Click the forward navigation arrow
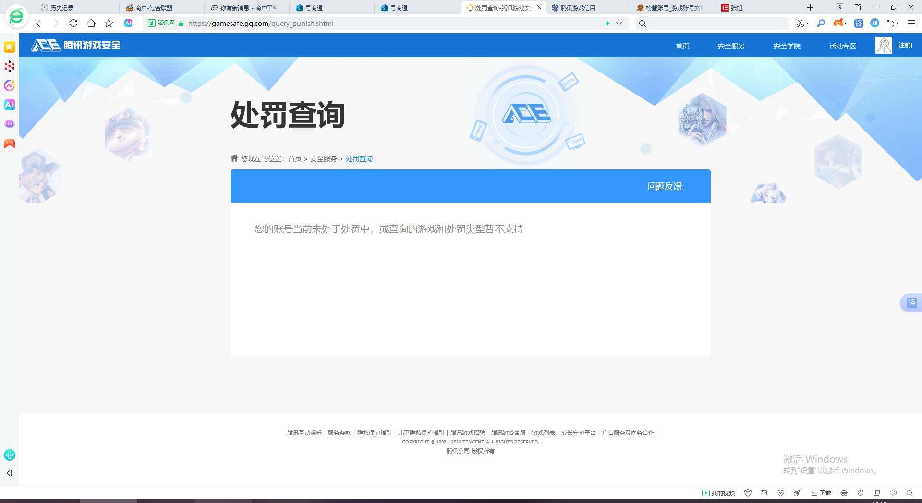This screenshot has height=503, width=922. click(x=56, y=23)
